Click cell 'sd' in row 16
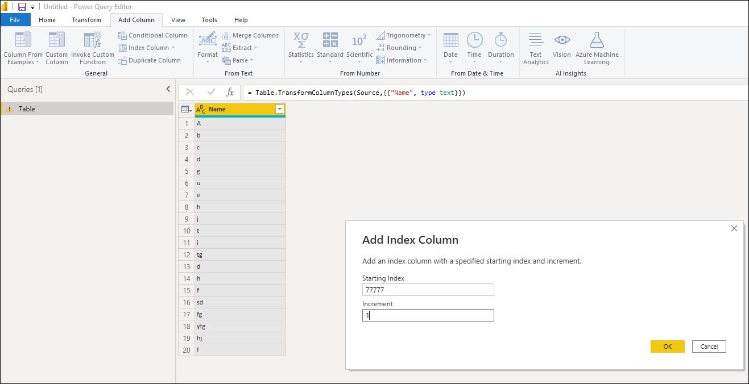 (x=240, y=302)
